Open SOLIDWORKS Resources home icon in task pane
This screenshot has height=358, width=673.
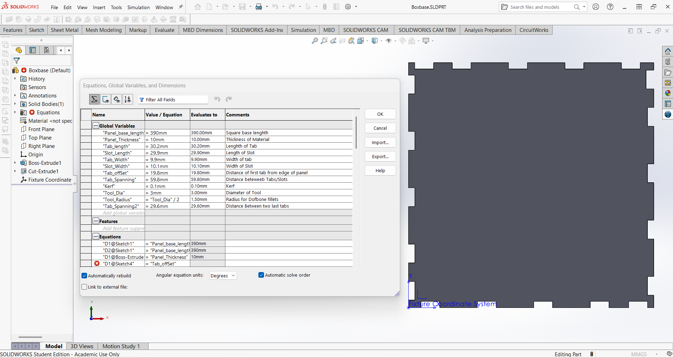668,51
